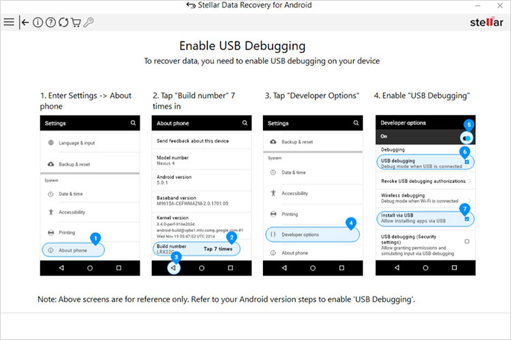Click the Stellar logo at top right
Screen dimensions: 511x340
click(486, 22)
